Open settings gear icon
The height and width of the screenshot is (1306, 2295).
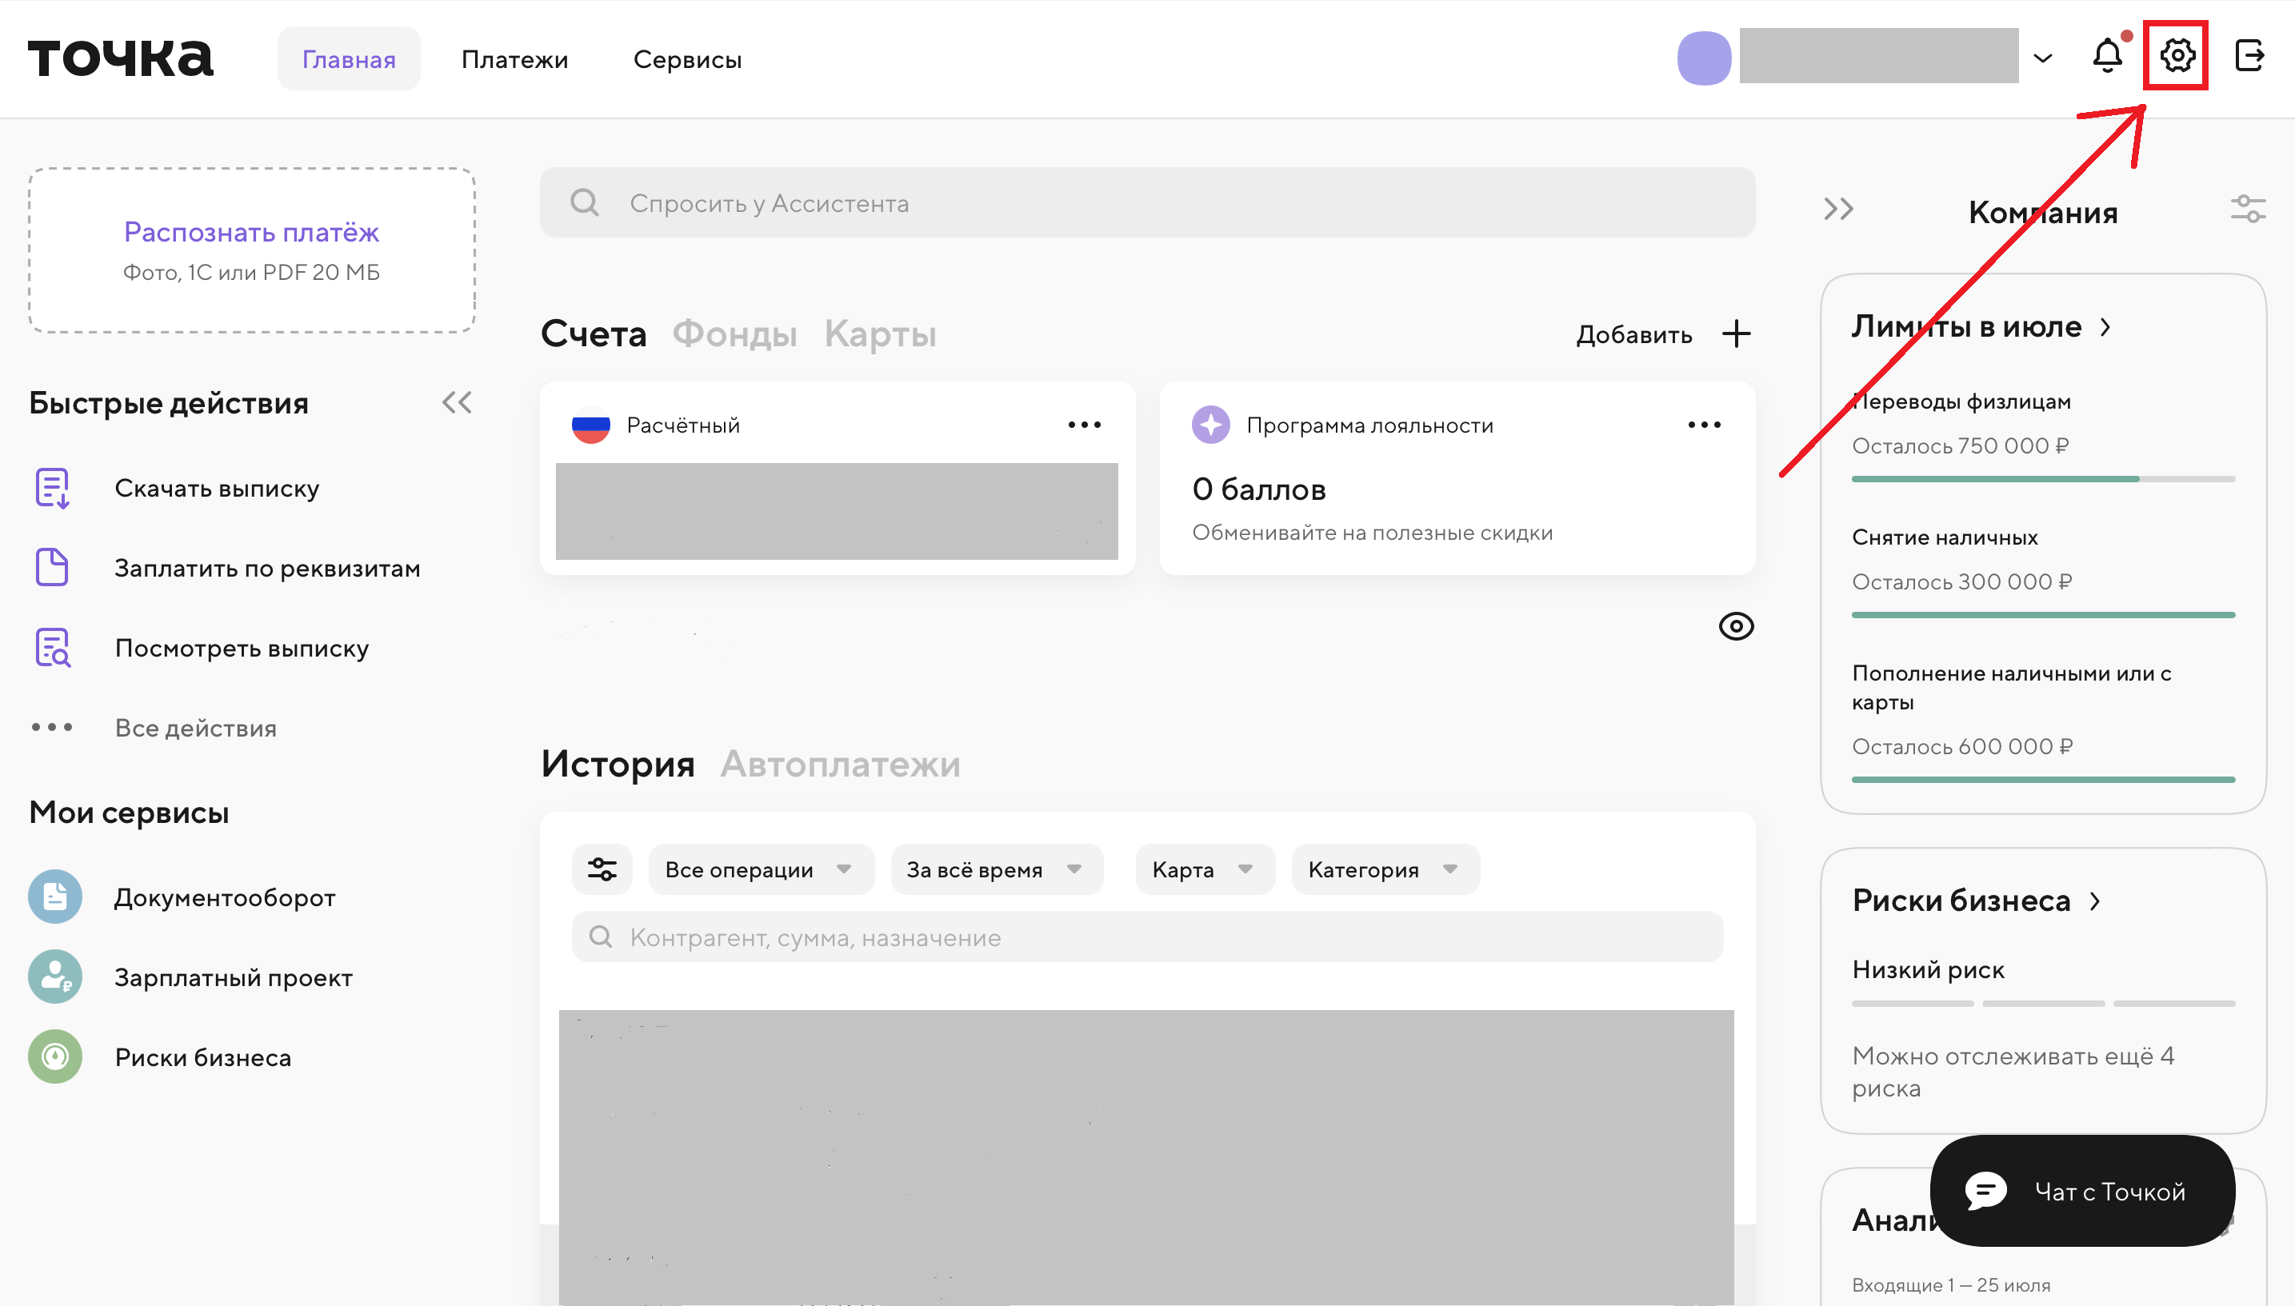pyautogui.click(x=2177, y=56)
